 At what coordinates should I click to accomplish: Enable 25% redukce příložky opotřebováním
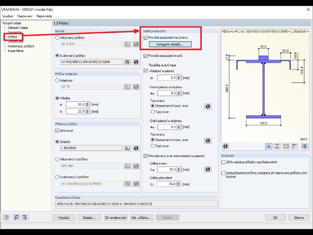click(224, 162)
